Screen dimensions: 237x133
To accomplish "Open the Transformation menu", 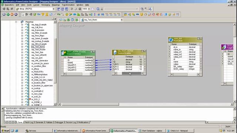I will tap(68, 5).
